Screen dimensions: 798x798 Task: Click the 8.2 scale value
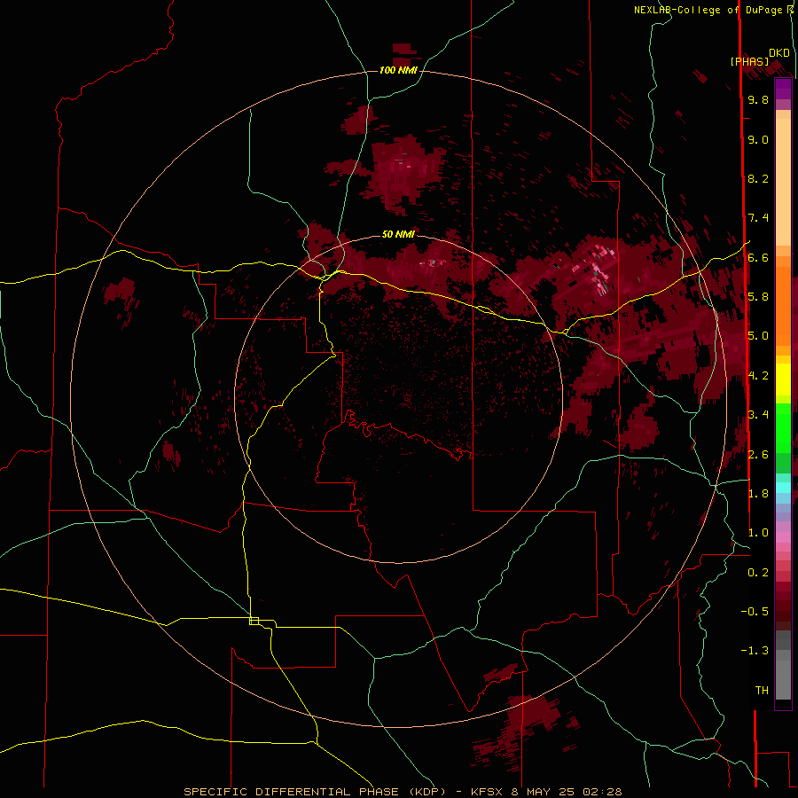pos(758,178)
